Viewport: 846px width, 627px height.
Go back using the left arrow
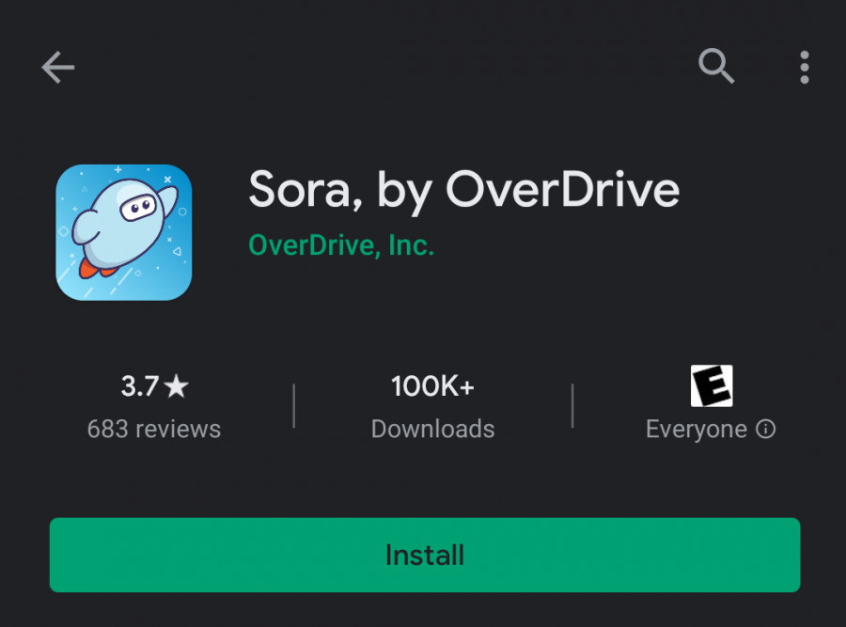coord(57,68)
